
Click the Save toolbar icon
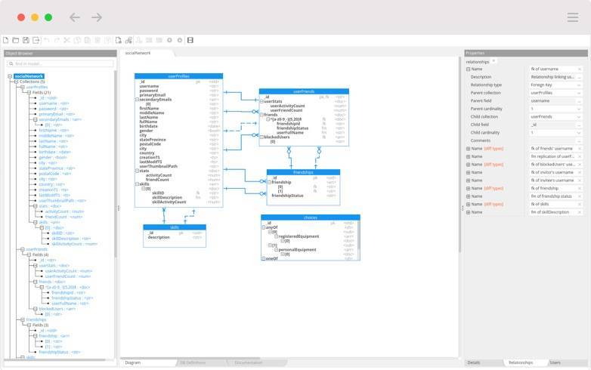point(26,40)
